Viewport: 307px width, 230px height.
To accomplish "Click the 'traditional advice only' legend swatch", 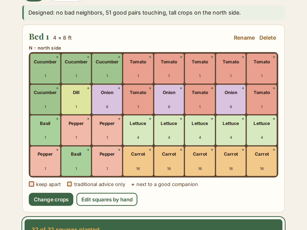I will (69, 184).
